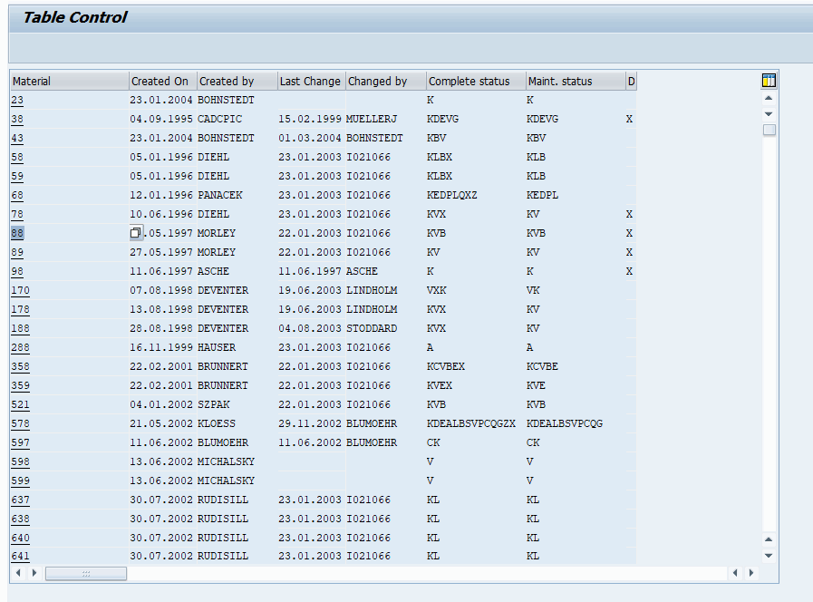Click the bottom-most scroll down arrow
The width and height of the screenshot is (813, 602).
point(769,556)
